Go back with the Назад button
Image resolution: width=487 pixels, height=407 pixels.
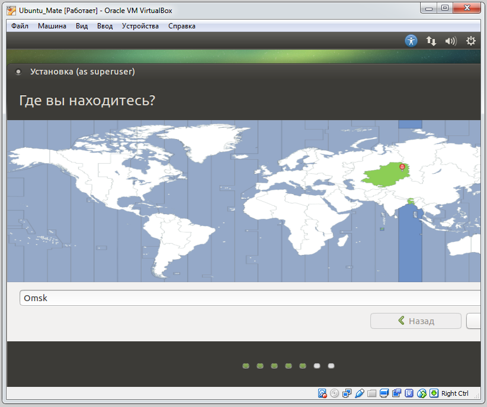click(x=415, y=321)
